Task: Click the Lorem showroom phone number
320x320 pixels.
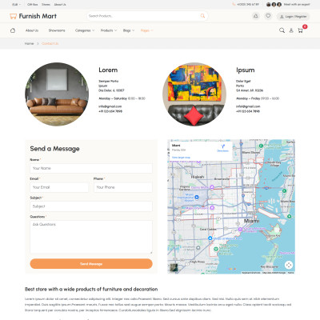Action: coord(110,111)
